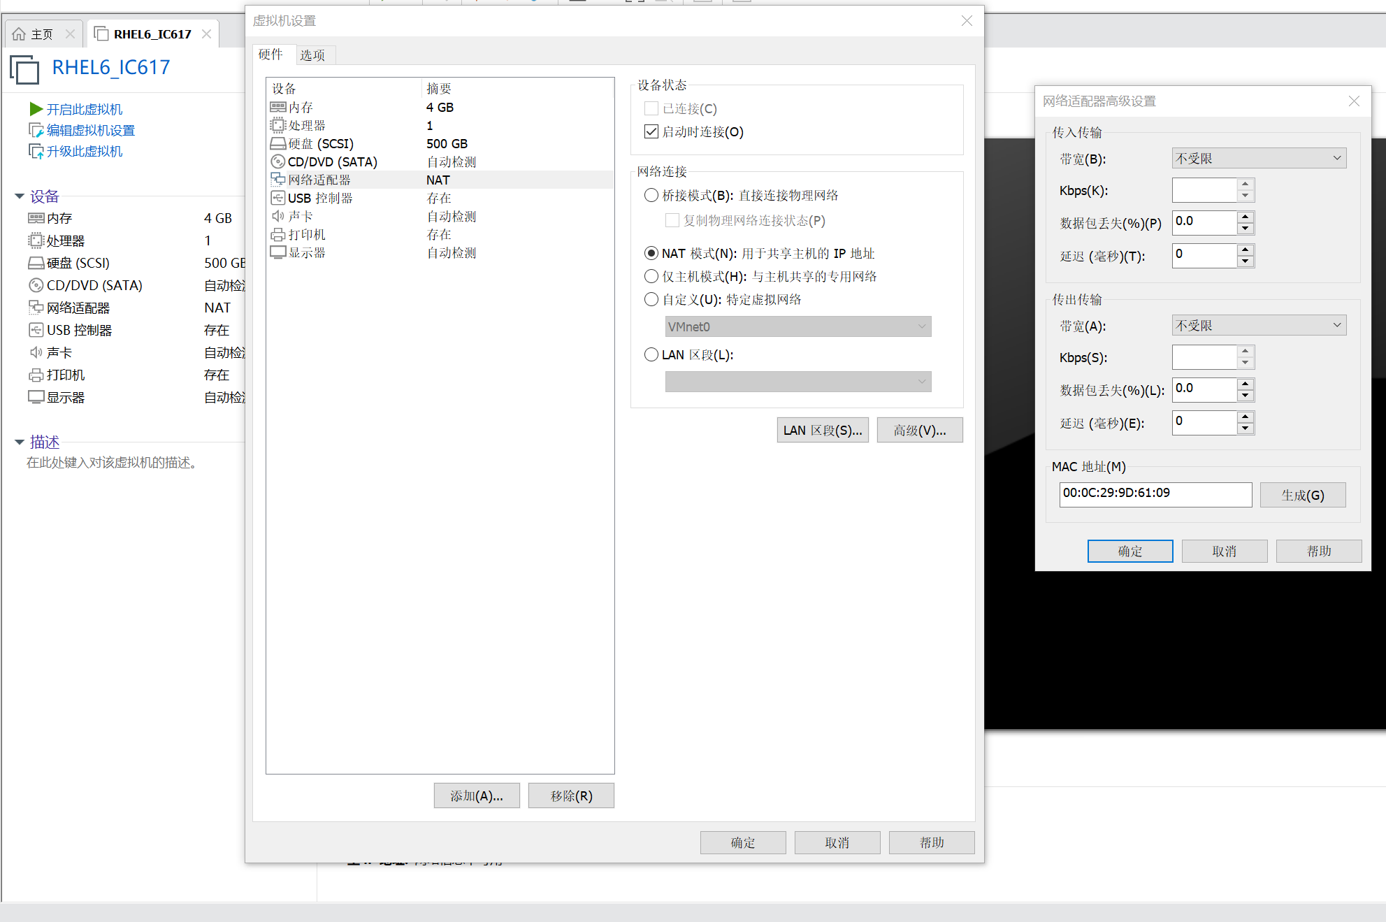Close the RHEL6_IC617 tab with its X
This screenshot has height=922, width=1386.
click(206, 34)
